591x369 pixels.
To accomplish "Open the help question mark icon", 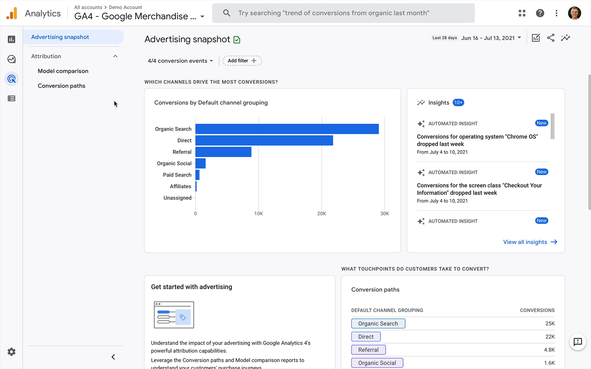I will click(x=540, y=13).
